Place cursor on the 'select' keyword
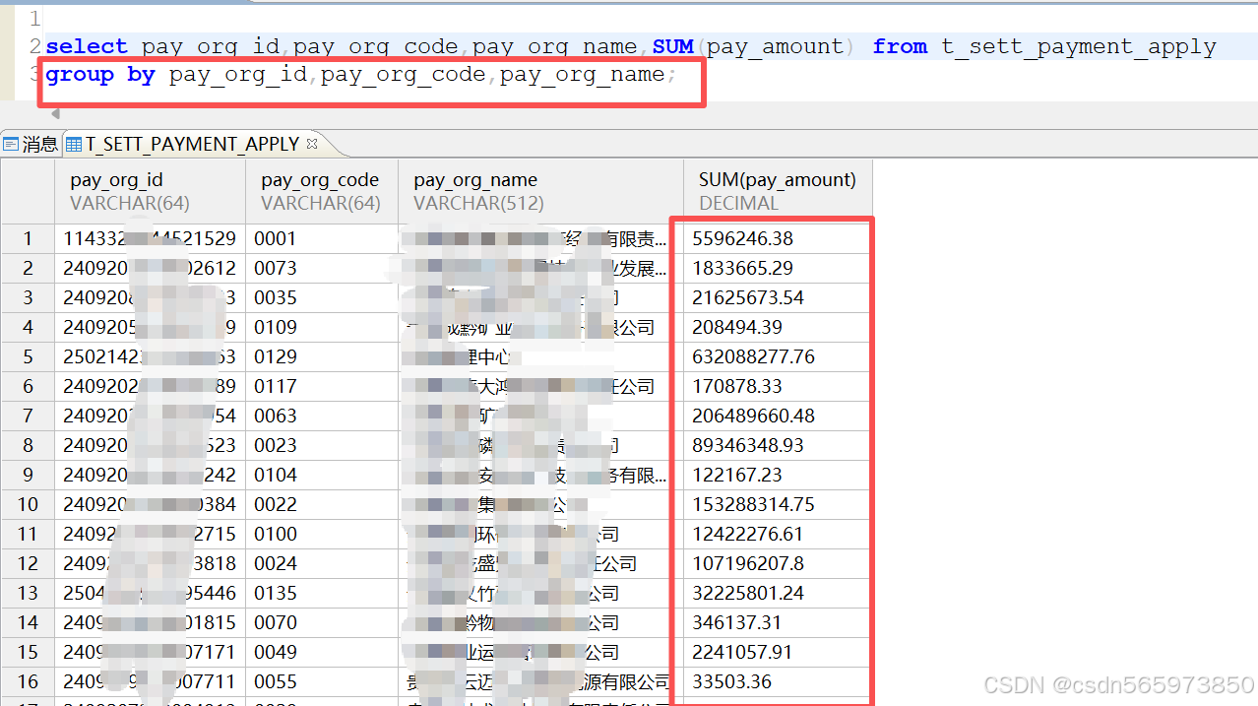 pos(87,46)
